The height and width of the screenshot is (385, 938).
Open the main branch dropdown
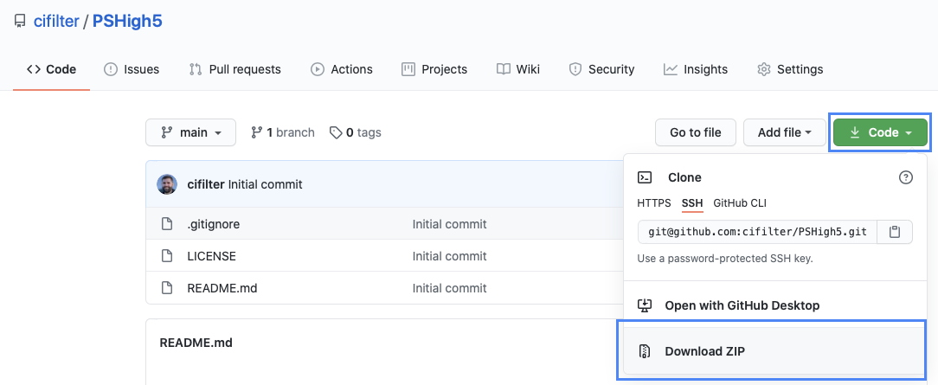pyautogui.click(x=191, y=132)
